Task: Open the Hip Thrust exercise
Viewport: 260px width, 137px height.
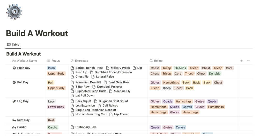Action: (x=121, y=114)
